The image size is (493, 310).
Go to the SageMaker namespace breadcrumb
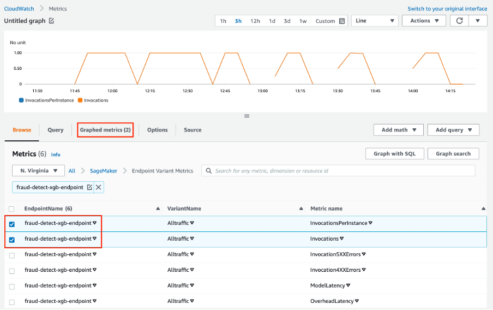point(104,171)
